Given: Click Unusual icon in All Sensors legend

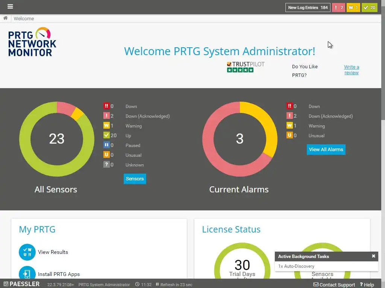Looking at the screenshot, I should pyautogui.click(x=106, y=155).
